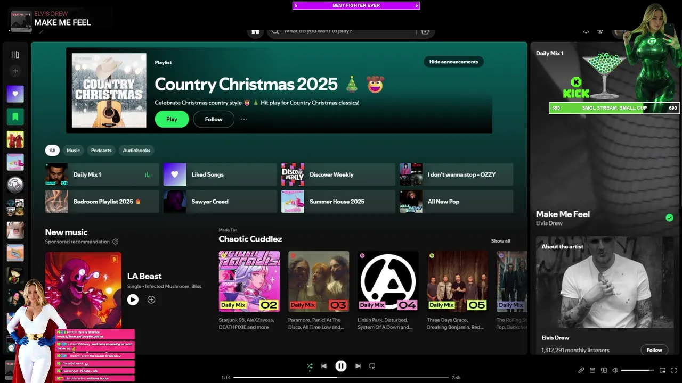Pause the current song
This screenshot has height=383, width=682.
[x=341, y=366]
